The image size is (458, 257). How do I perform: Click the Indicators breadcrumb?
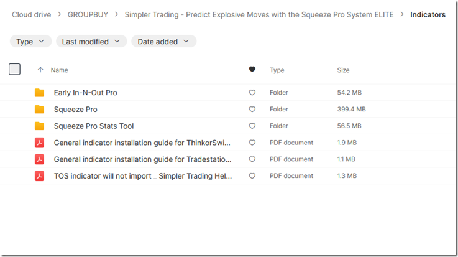pyautogui.click(x=428, y=14)
